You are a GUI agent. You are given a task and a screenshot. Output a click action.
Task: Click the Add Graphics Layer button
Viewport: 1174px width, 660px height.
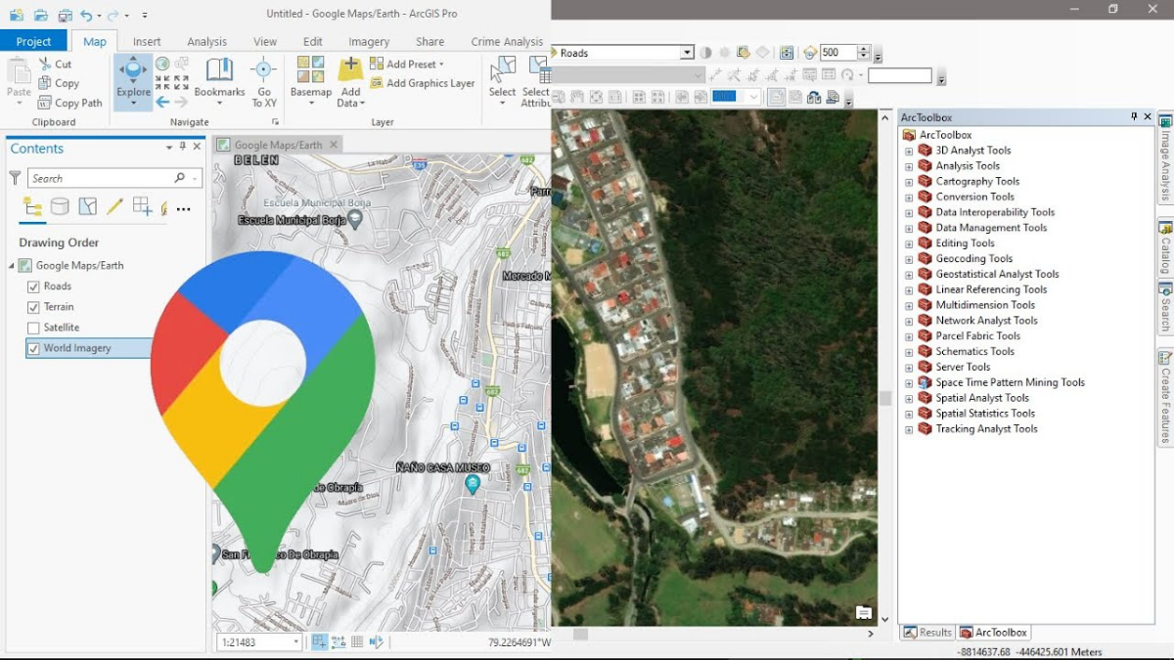422,84
